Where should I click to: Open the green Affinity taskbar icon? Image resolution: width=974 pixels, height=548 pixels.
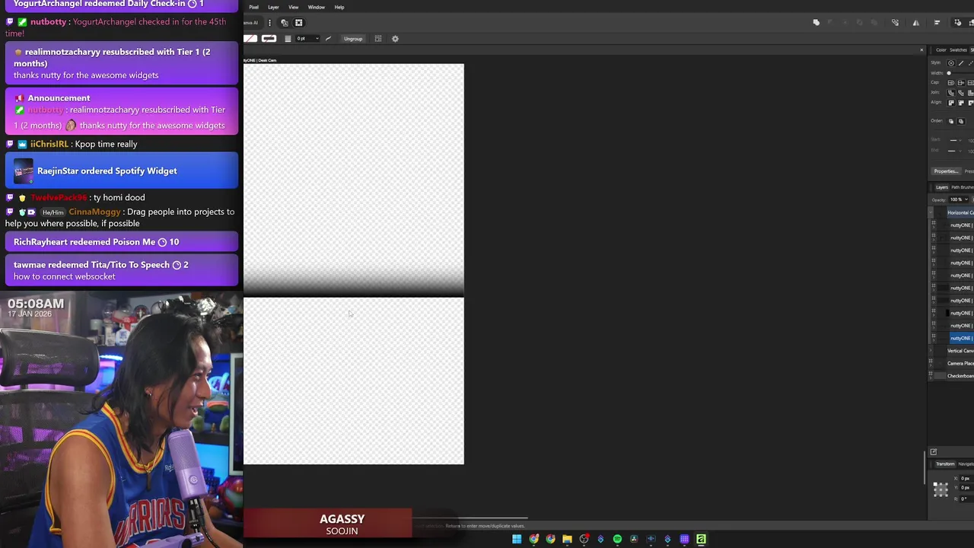[x=701, y=539]
